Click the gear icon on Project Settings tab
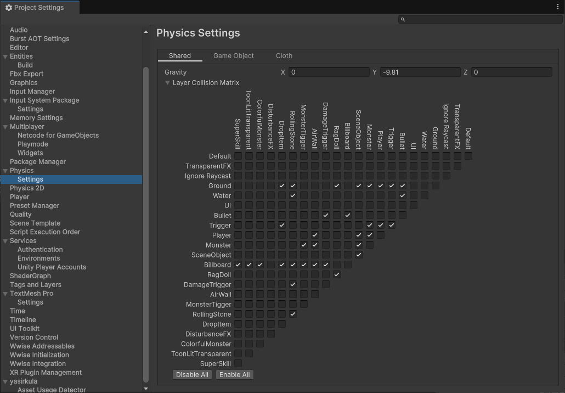This screenshot has width=565, height=393. point(8,8)
